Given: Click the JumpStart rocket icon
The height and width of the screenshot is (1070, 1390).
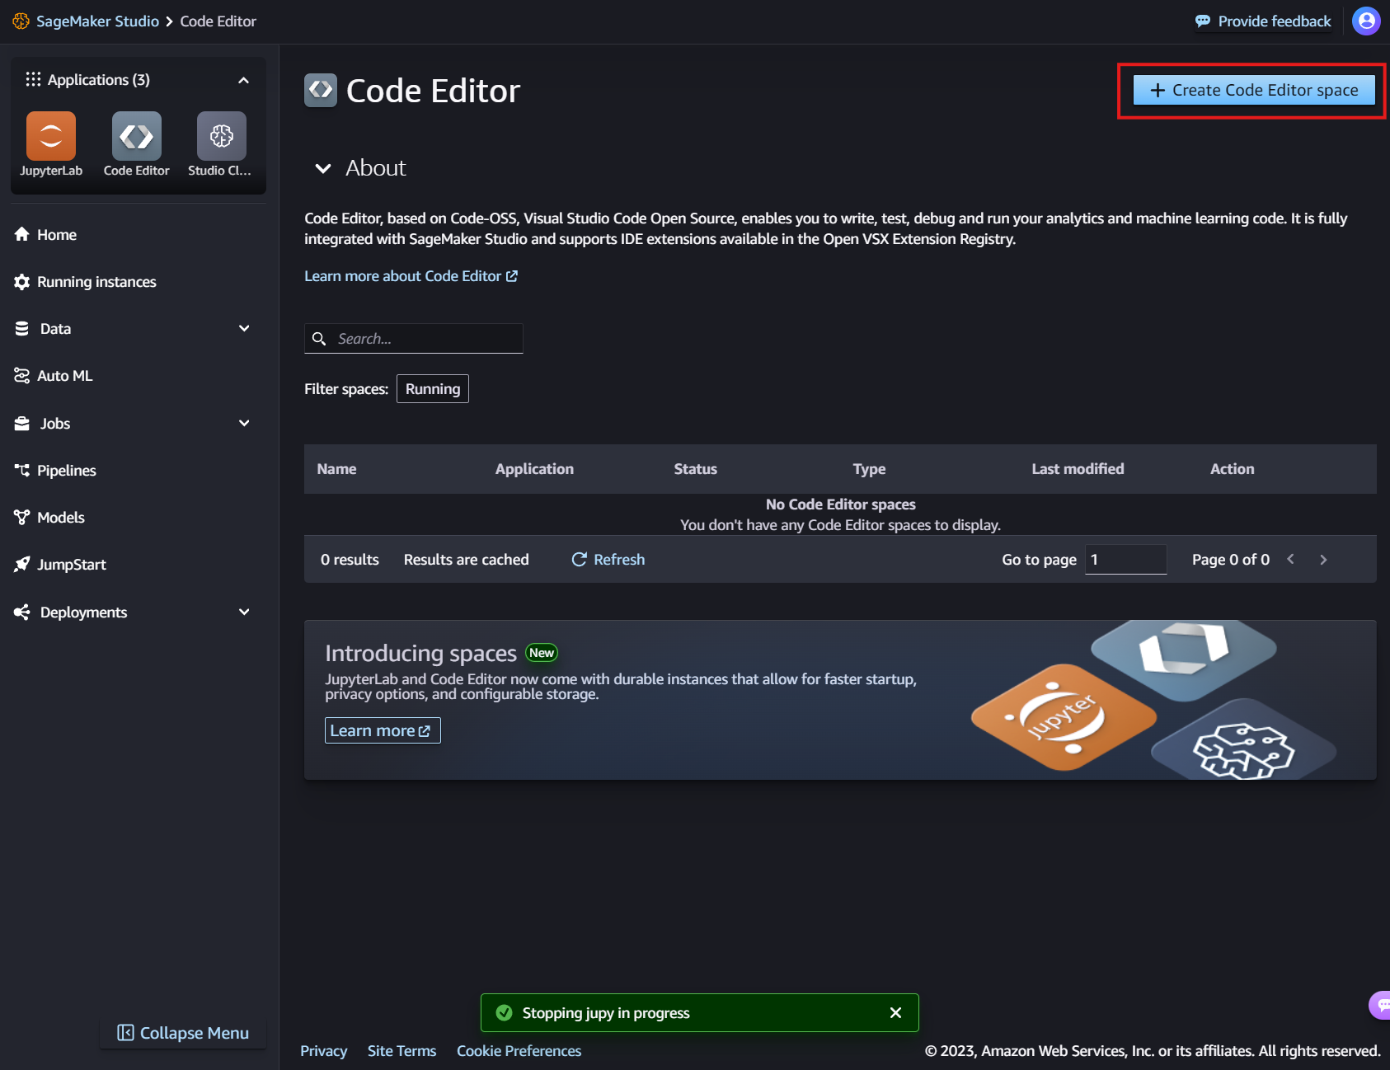Looking at the screenshot, I should 22,565.
